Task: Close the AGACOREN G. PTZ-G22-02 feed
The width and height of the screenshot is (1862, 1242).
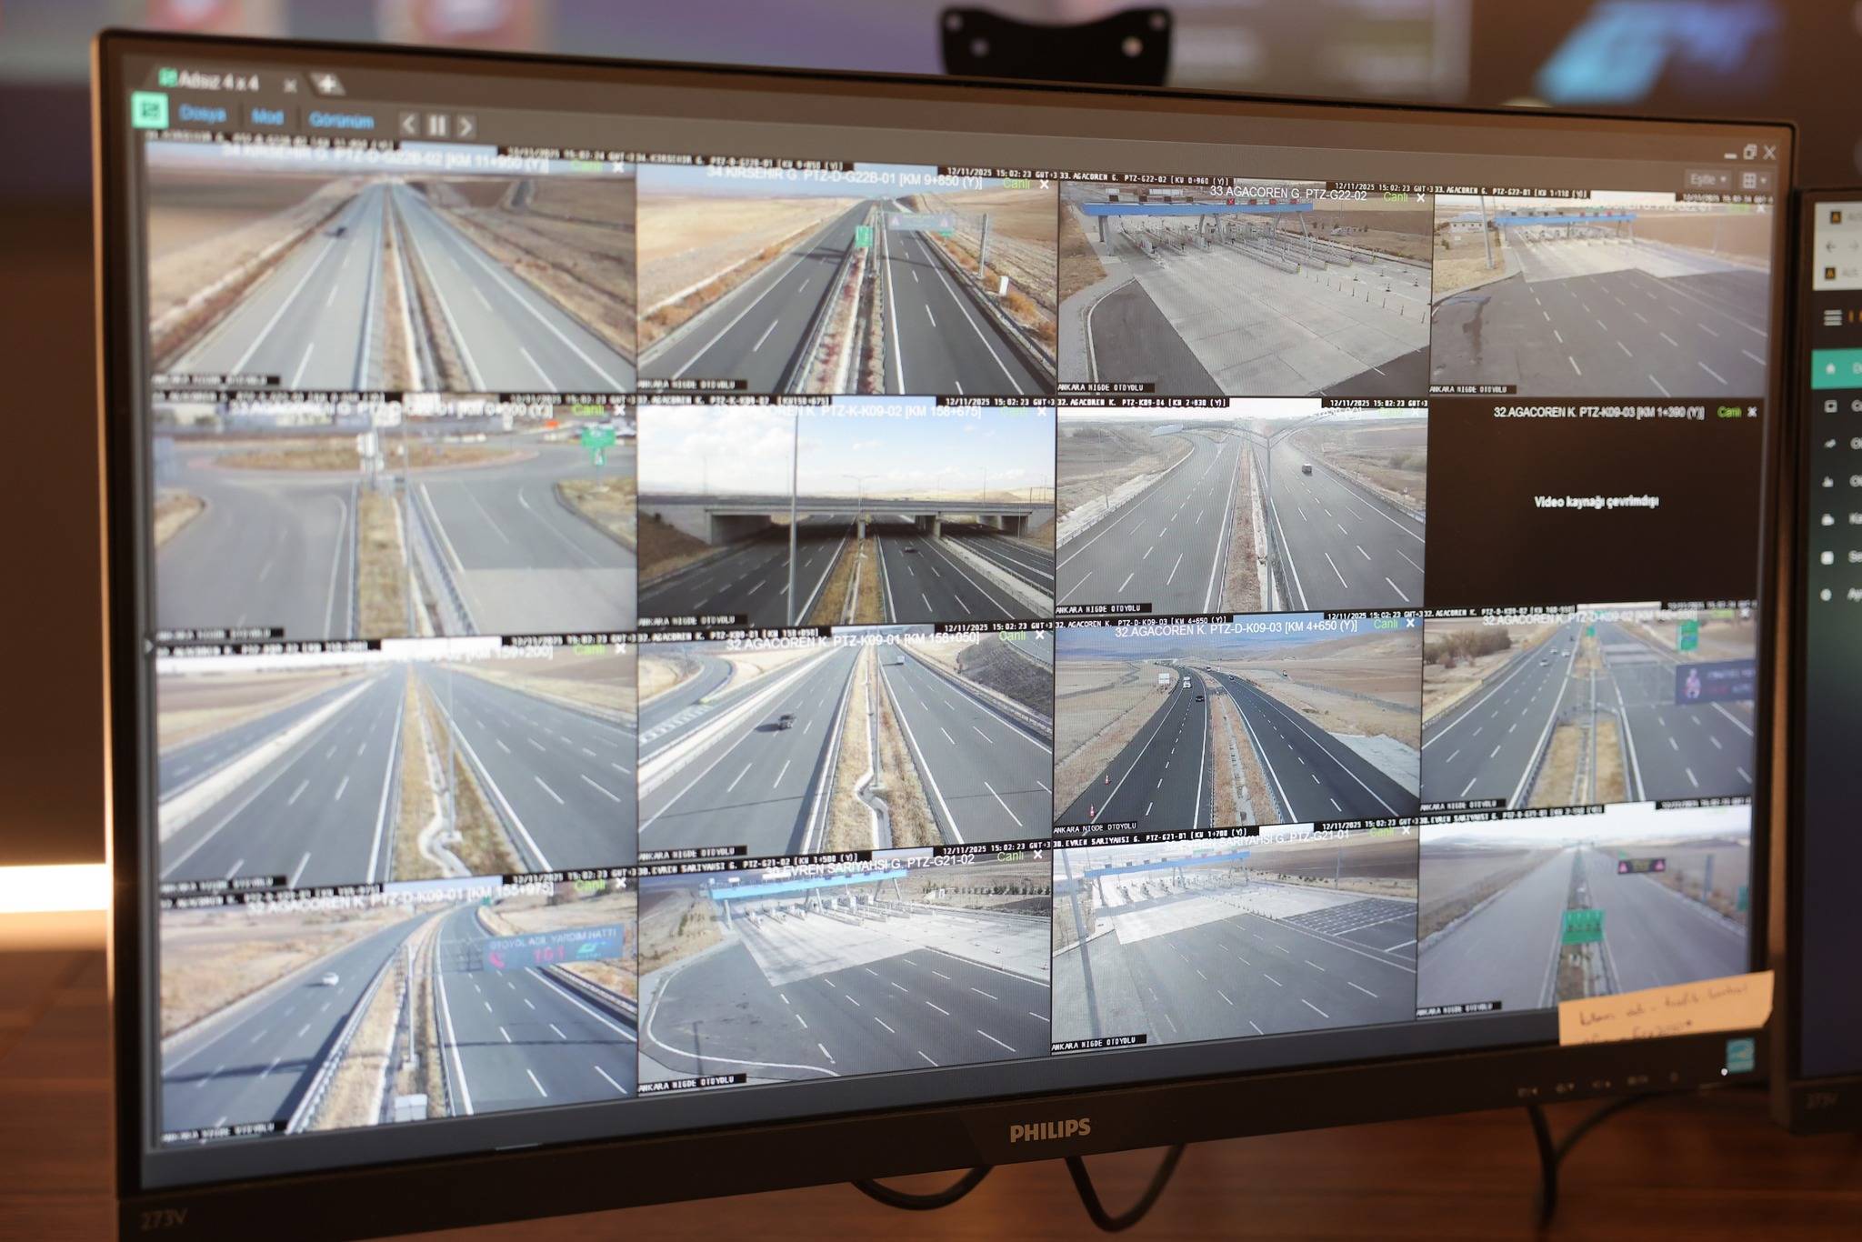Action: point(1421,197)
